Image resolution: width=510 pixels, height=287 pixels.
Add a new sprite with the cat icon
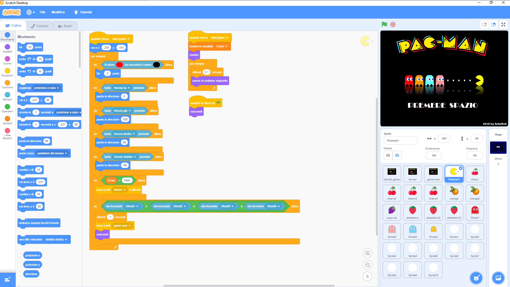[x=476, y=278]
